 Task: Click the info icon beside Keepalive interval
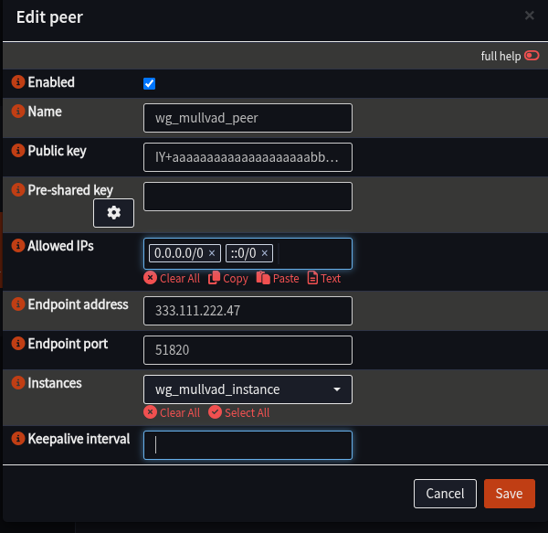(18, 438)
